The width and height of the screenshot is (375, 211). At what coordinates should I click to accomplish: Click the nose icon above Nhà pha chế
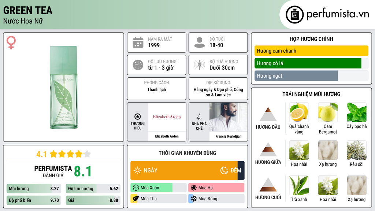pyautogui.click(x=199, y=116)
